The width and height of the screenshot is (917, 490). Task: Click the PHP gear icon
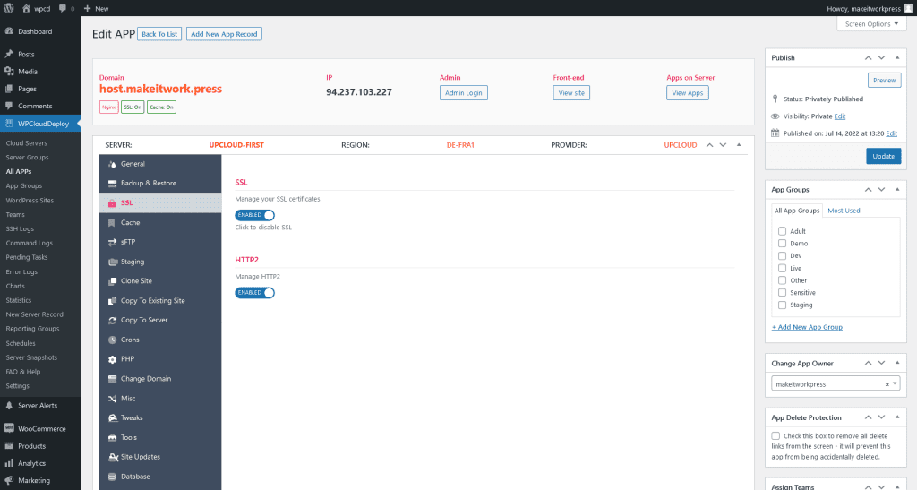click(x=112, y=359)
